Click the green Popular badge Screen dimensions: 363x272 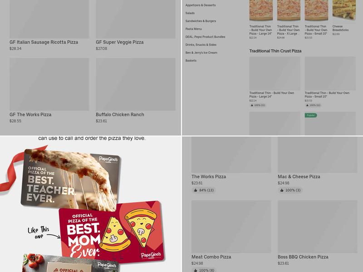tap(311, 115)
